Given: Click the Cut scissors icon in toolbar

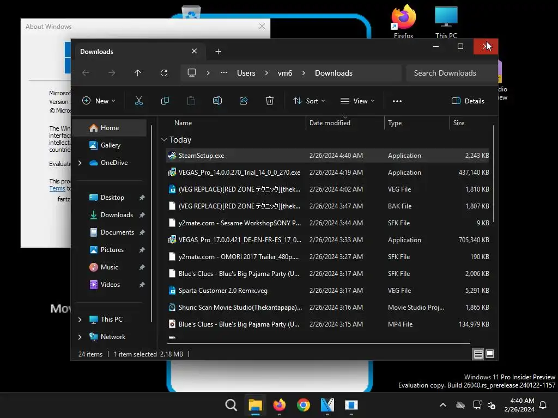Looking at the screenshot, I should (x=139, y=101).
